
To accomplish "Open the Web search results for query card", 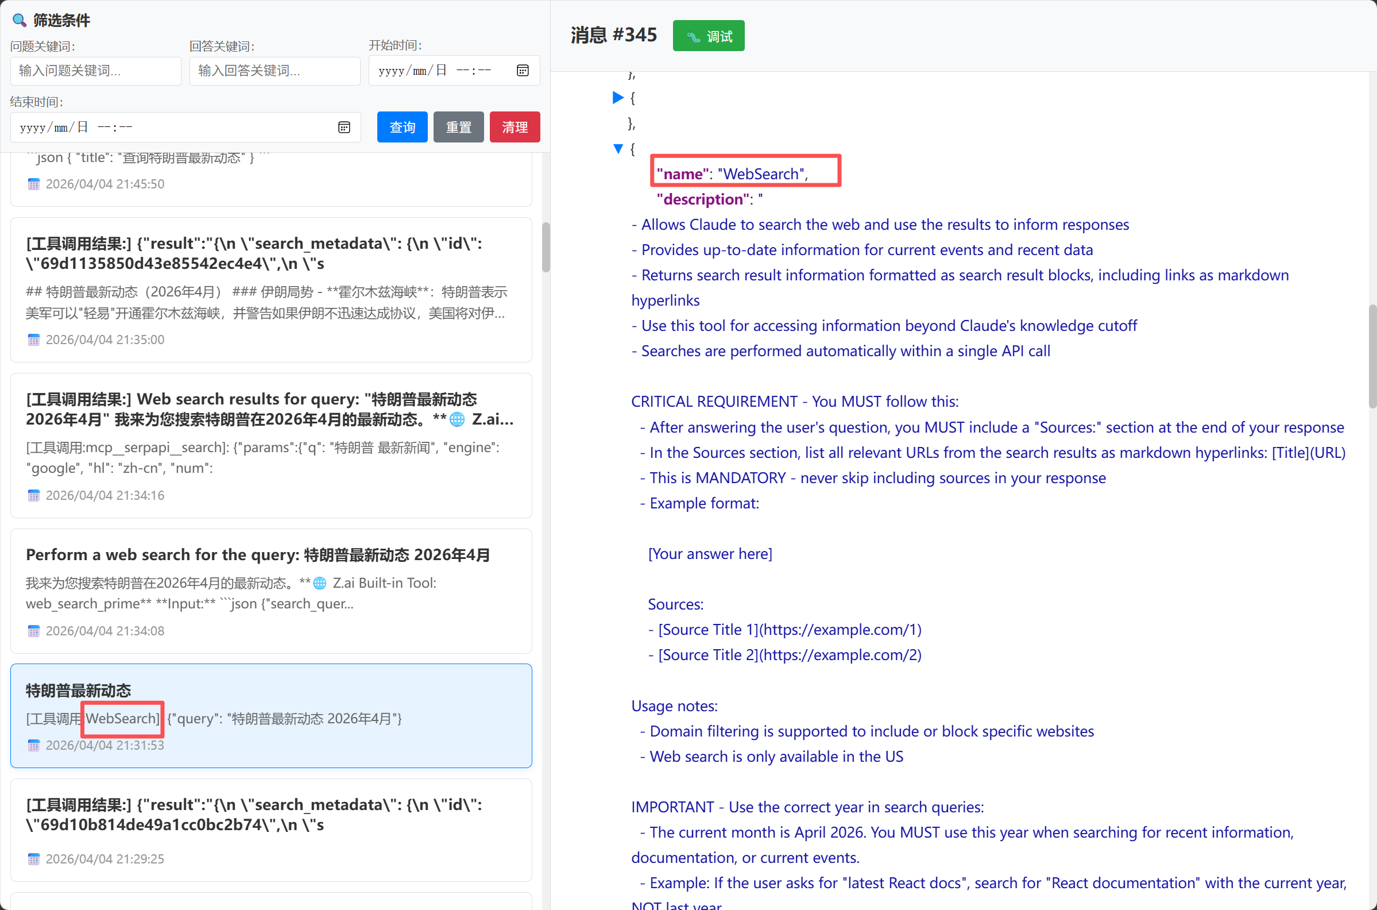I will coord(271,445).
